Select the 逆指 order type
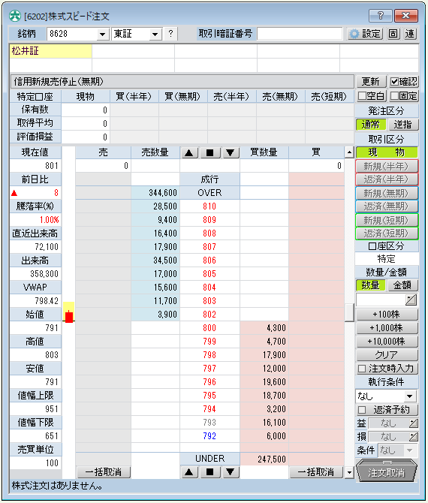Screen dimensions: 428x503 402,125
